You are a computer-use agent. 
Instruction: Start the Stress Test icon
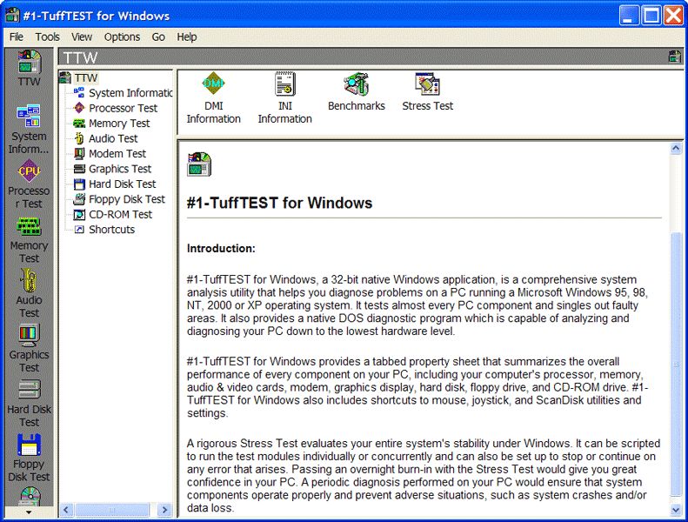[427, 91]
